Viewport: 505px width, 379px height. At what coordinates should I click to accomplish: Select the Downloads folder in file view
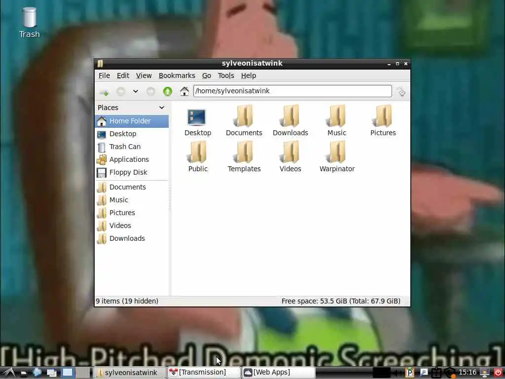290,121
